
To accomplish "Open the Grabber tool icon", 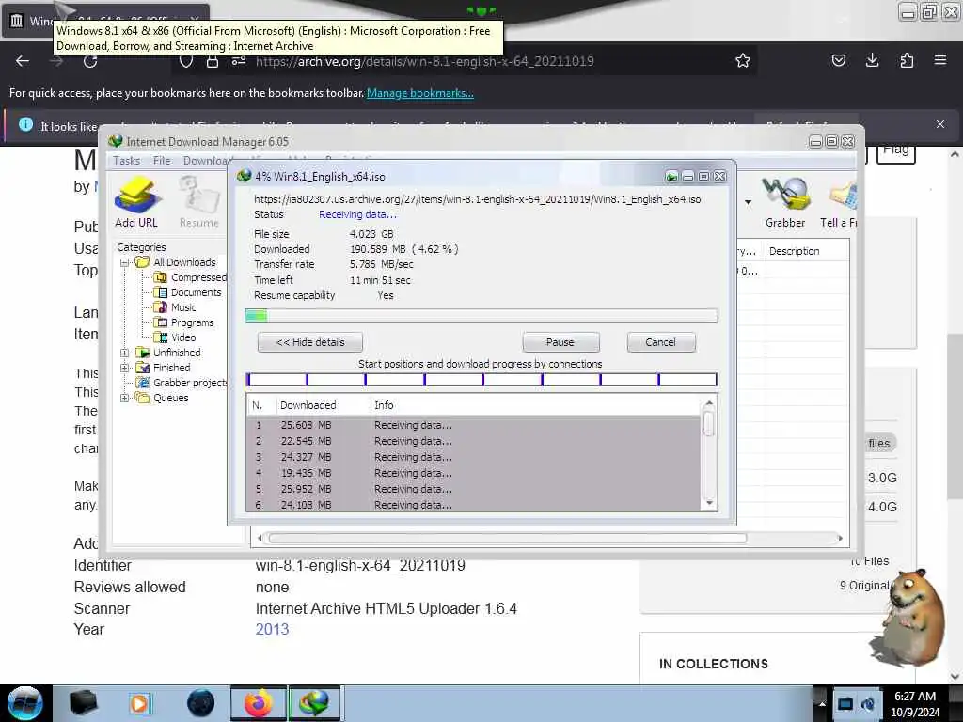I will [785, 203].
